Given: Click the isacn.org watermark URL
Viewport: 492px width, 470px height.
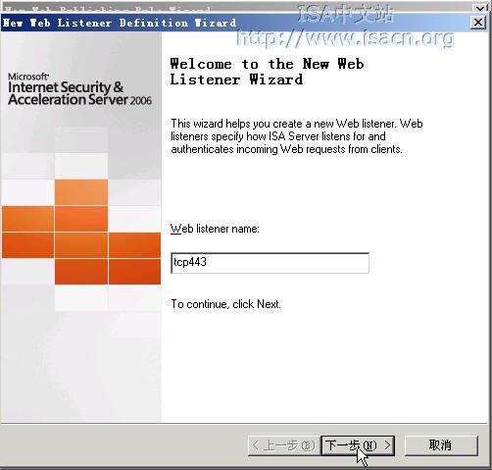Looking at the screenshot, I should [x=345, y=38].
